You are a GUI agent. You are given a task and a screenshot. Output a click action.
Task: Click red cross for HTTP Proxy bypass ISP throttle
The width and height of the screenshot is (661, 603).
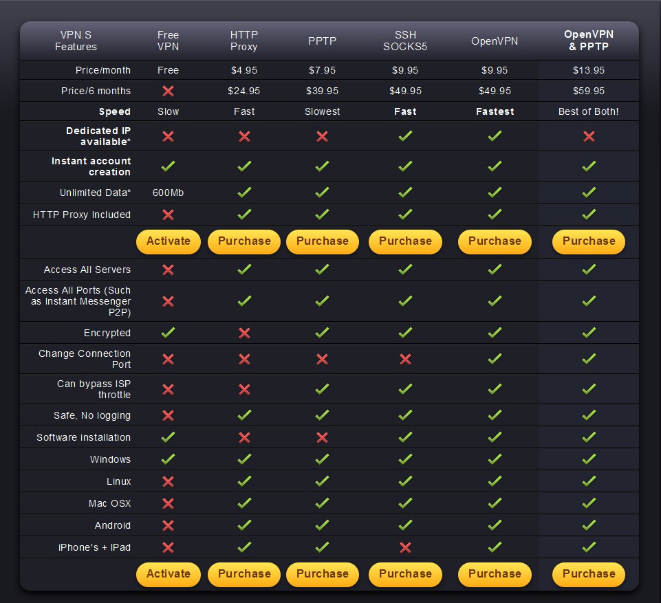244,389
